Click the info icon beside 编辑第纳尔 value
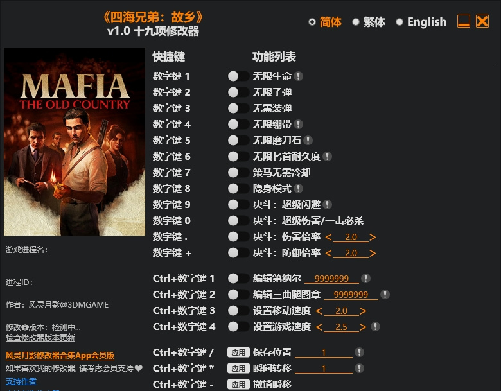Screen dimensions: 501x391 (x=365, y=278)
